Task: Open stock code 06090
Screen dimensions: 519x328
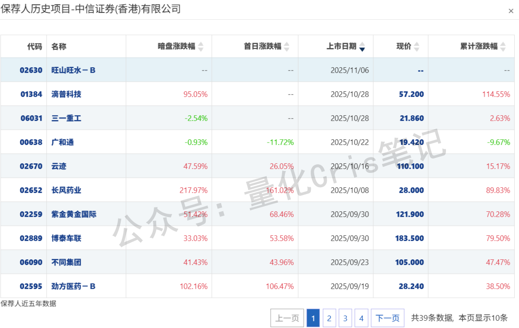Action: (x=31, y=262)
